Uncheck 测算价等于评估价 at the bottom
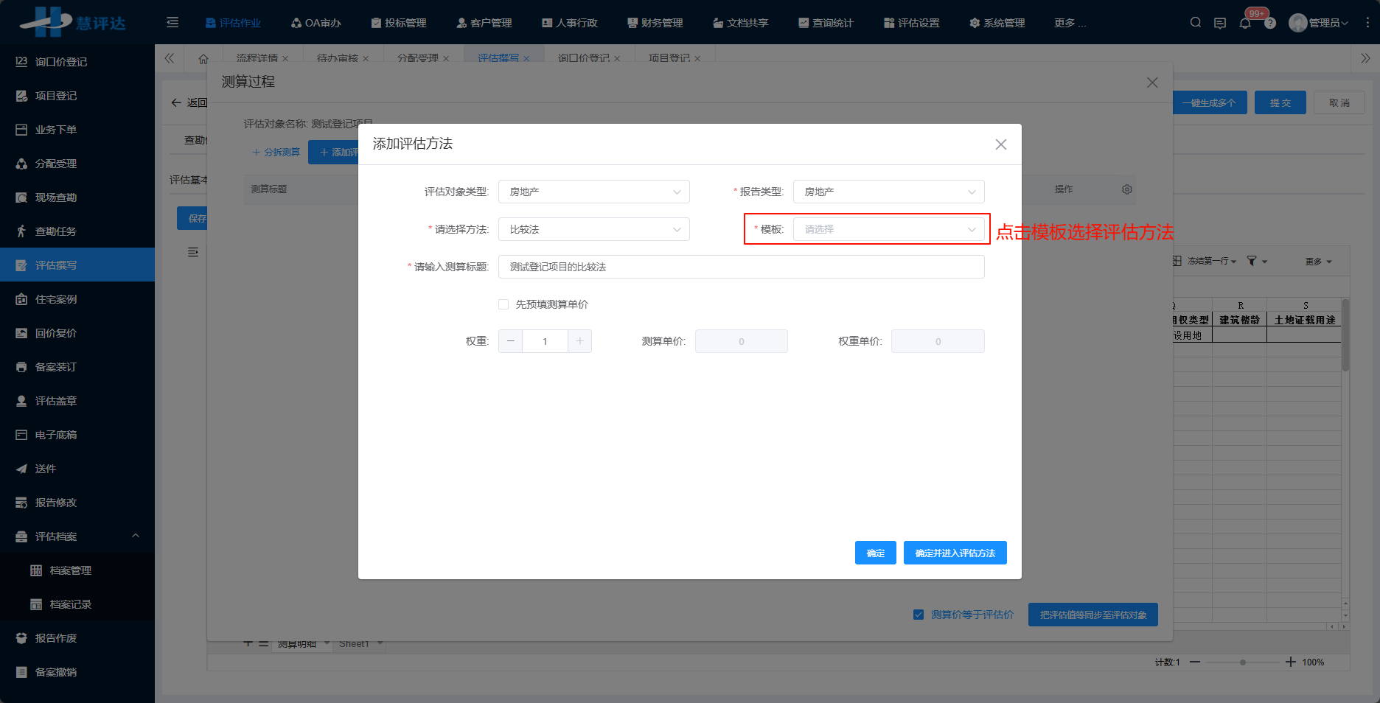The height and width of the screenshot is (703, 1380). click(x=918, y=614)
